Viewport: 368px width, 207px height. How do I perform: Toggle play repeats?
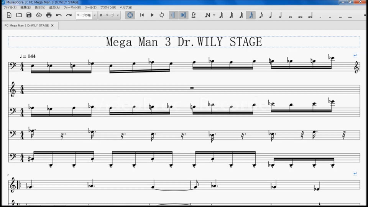click(173, 15)
